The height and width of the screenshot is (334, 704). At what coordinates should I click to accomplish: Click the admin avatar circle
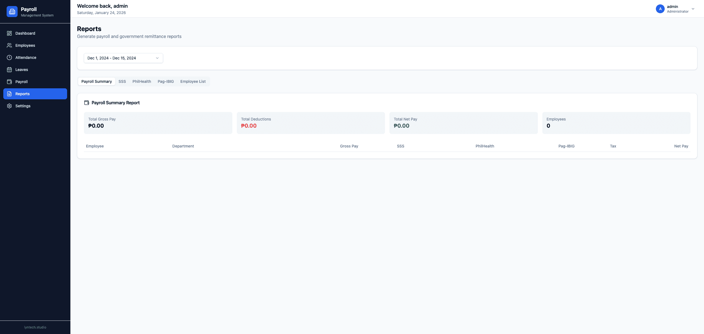click(x=660, y=9)
